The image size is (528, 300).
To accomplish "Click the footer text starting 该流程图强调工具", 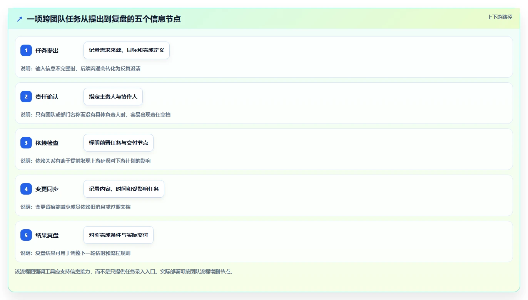I will (124, 272).
